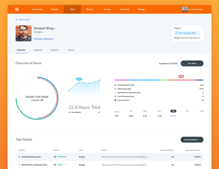219x169 pixels.
Task: Click the SUN day label
Action: 202,111
